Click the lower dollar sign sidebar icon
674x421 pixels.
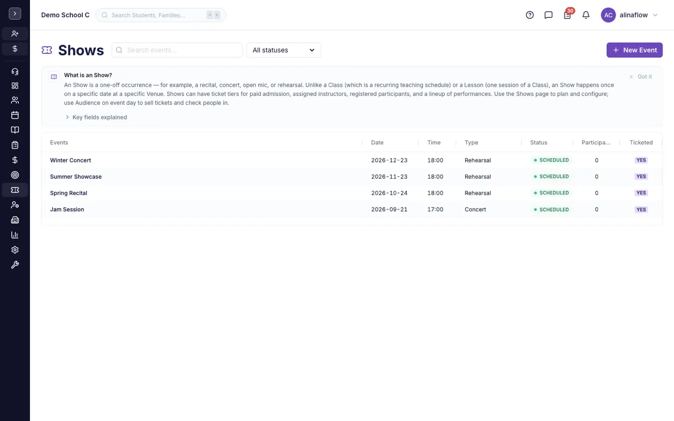(15, 160)
